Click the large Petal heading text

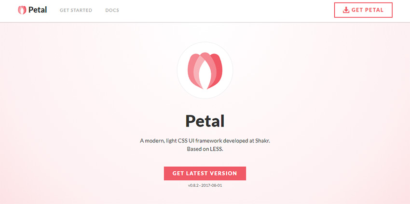[x=205, y=121]
